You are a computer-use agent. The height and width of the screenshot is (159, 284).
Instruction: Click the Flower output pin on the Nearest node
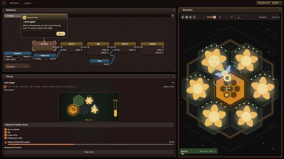pos(30,56)
